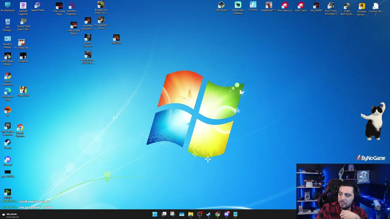Switch to Discord in taskbar
This screenshot has height=219, width=390.
coord(226,214)
